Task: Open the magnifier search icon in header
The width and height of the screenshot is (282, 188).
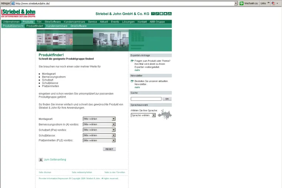Action: coord(157,14)
